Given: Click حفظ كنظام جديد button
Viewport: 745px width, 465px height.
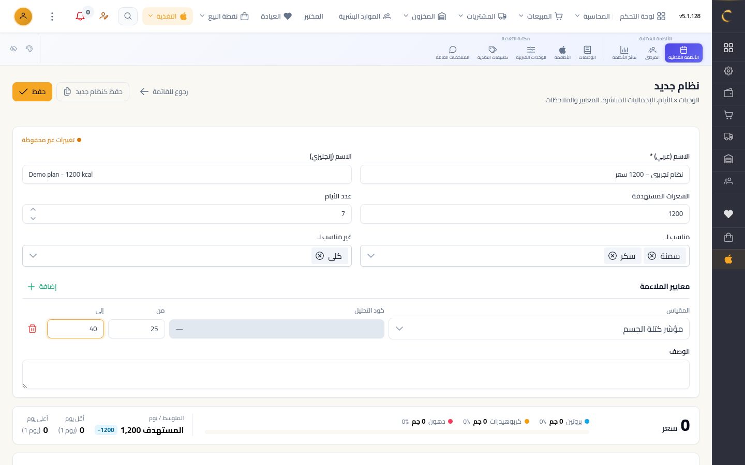Looking at the screenshot, I should pos(93,92).
